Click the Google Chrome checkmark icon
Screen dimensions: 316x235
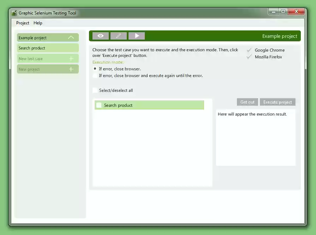point(249,50)
